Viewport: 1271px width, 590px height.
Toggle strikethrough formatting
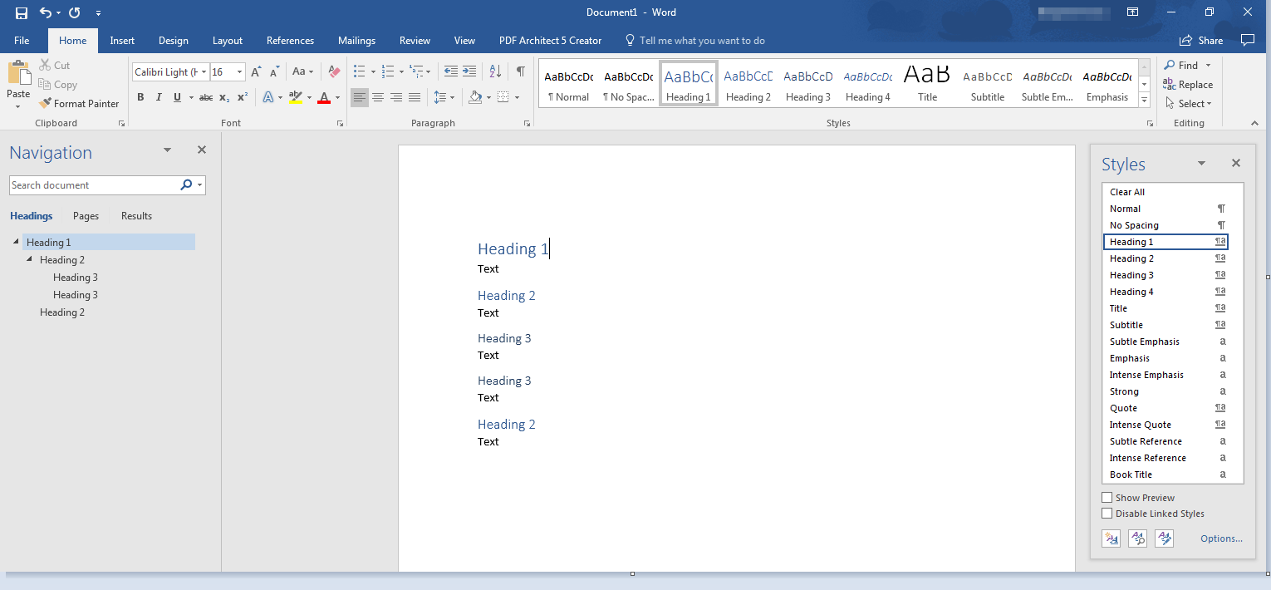tap(206, 97)
